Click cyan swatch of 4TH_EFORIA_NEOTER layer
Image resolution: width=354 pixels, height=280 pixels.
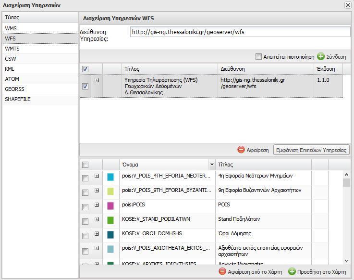[110, 177]
